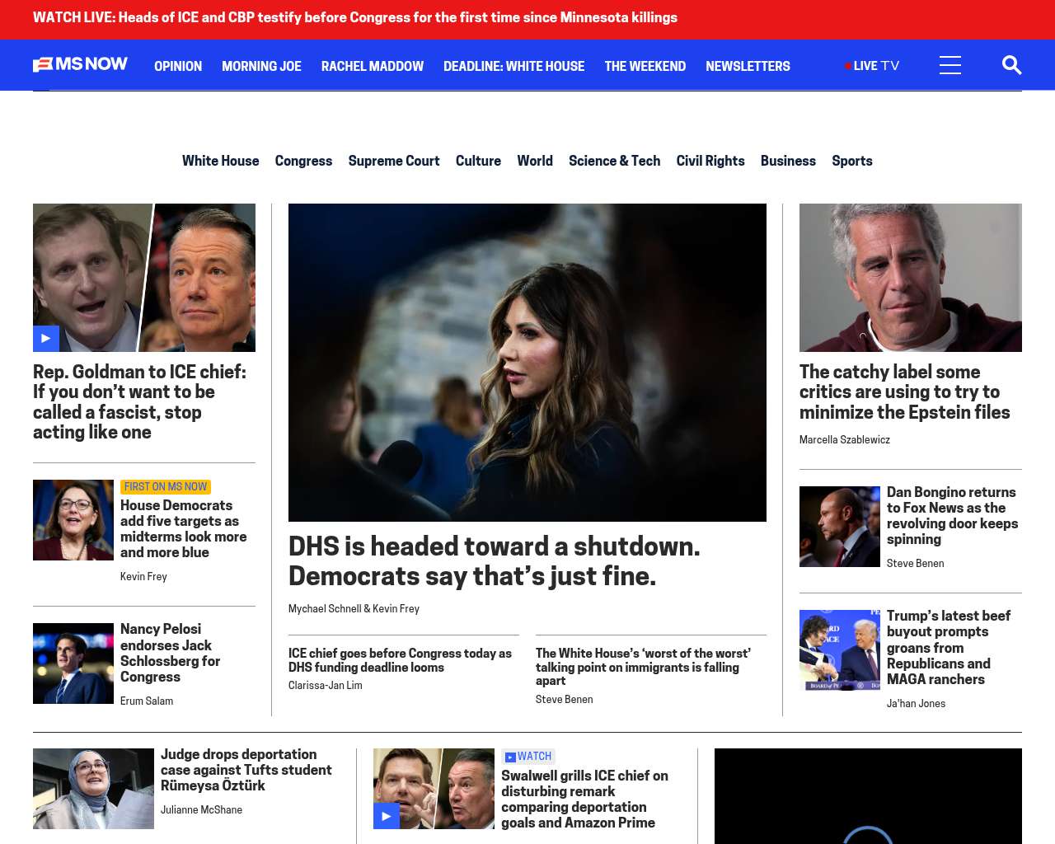
Task: Open DHS headed toward shutdown headline
Action: point(494,561)
